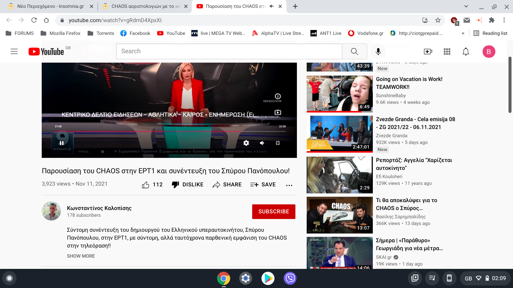Open 'Going on Vacation is Work!' video thumbnail

pyautogui.click(x=340, y=94)
